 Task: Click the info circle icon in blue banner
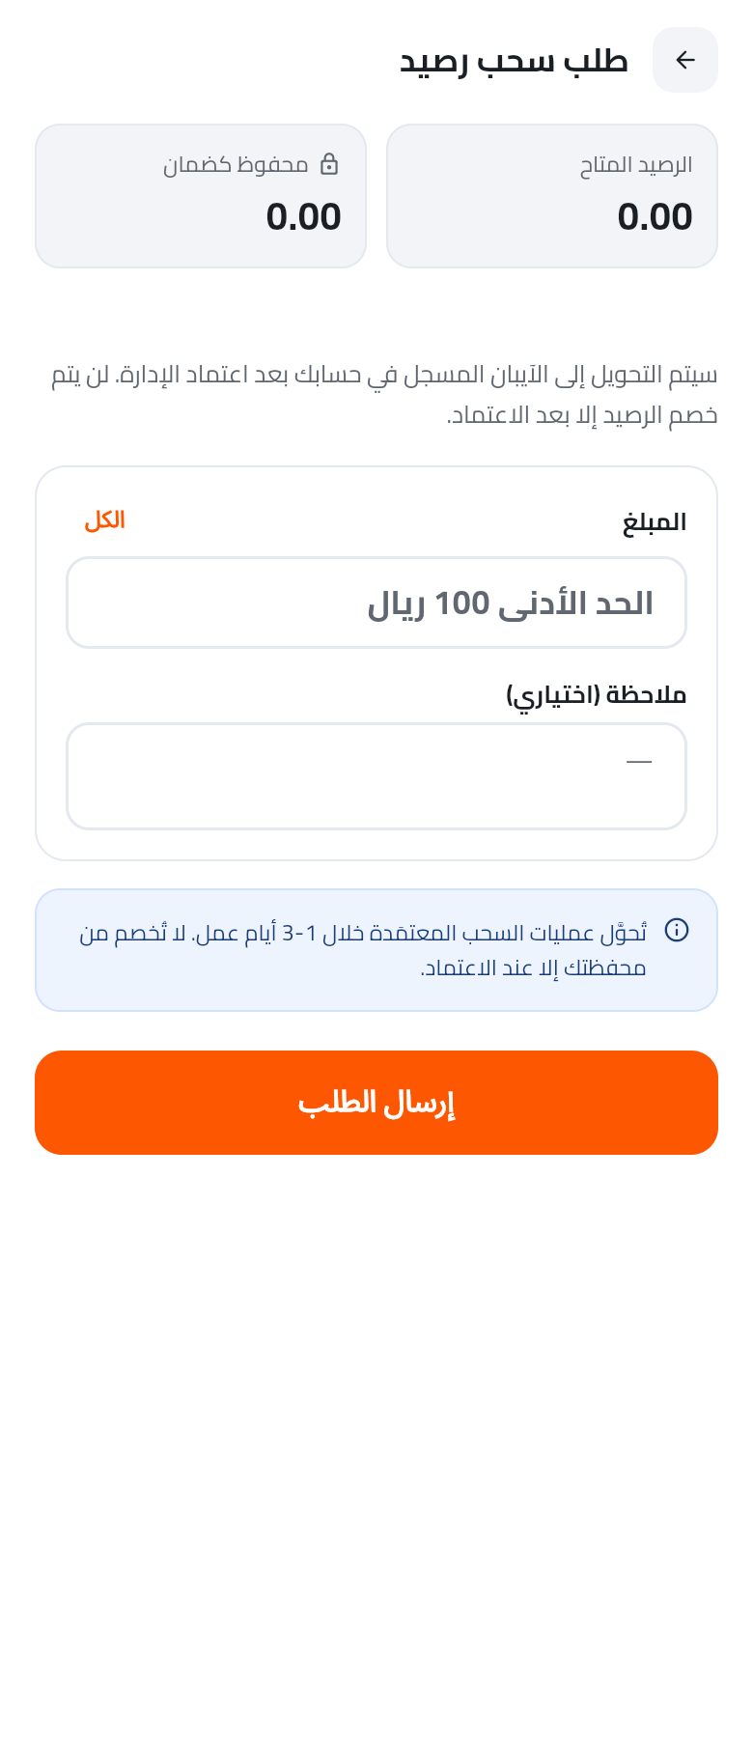677,931
